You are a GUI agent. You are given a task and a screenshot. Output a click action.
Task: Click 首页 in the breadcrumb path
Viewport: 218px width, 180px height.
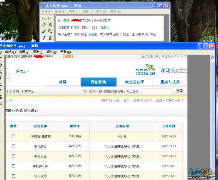(126, 101)
